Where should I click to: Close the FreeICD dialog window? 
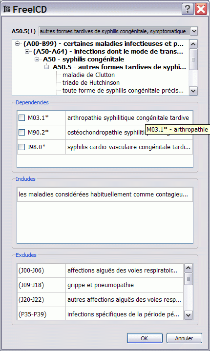point(201,9)
